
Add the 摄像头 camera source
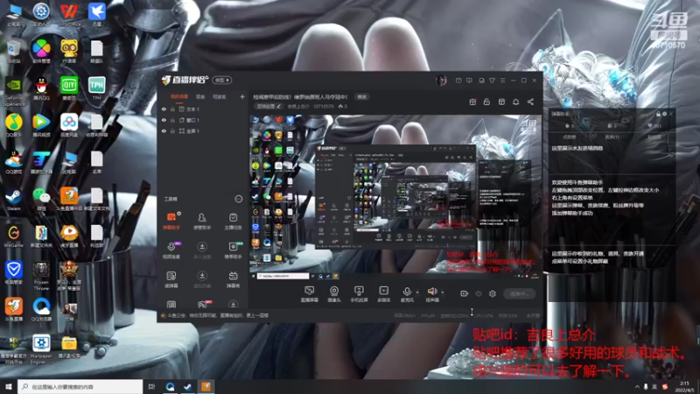click(334, 294)
